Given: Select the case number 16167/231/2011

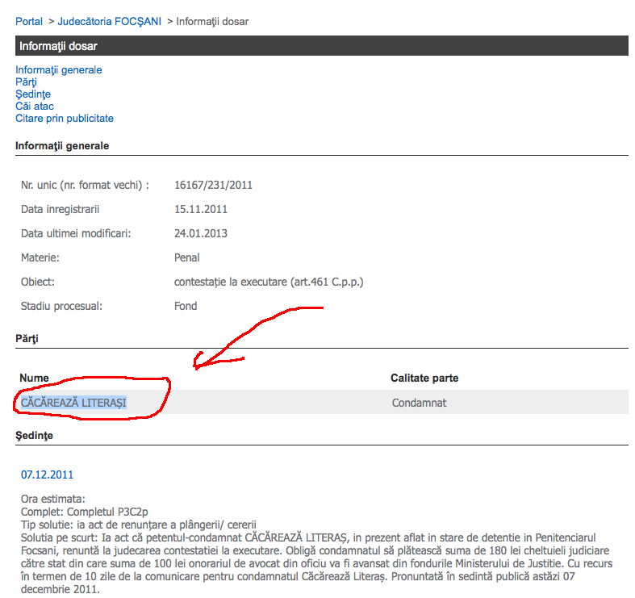Looking at the screenshot, I should (x=213, y=185).
